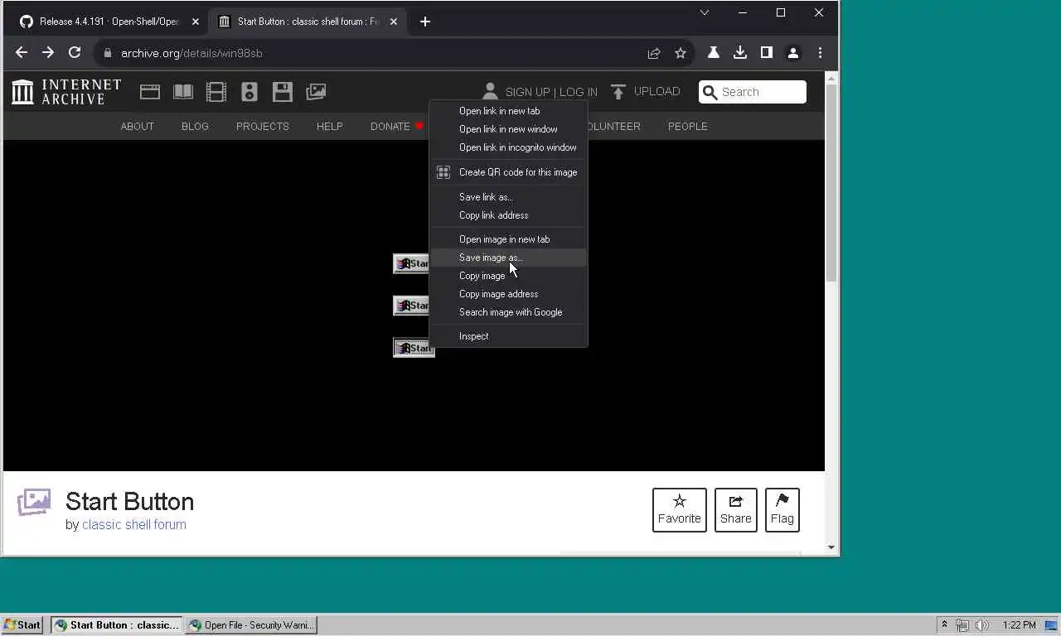
Task: Click the Favorite star button
Action: coord(680,510)
